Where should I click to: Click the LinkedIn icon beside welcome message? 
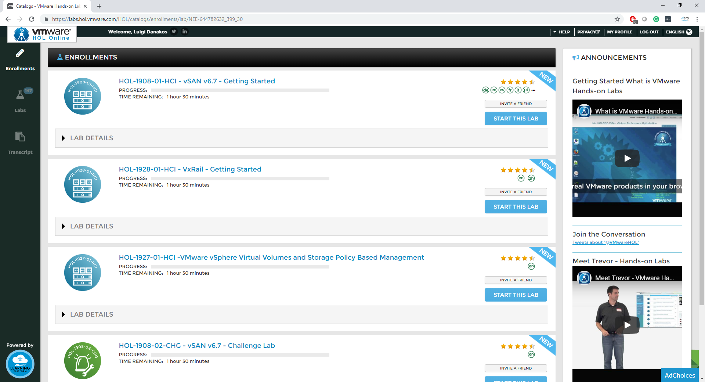click(x=185, y=32)
